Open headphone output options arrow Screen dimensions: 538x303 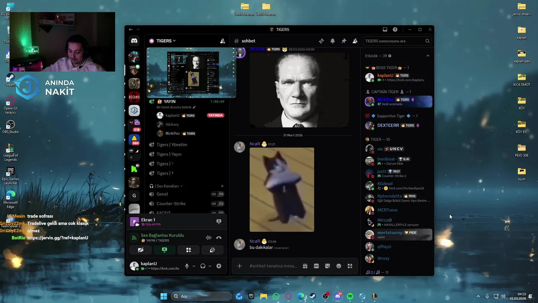210,266
